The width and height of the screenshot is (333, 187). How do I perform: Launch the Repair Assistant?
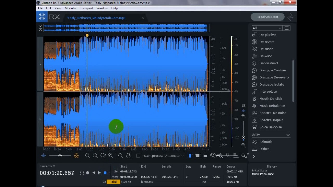pos(267,17)
